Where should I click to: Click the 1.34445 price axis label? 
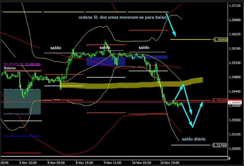point(235,91)
